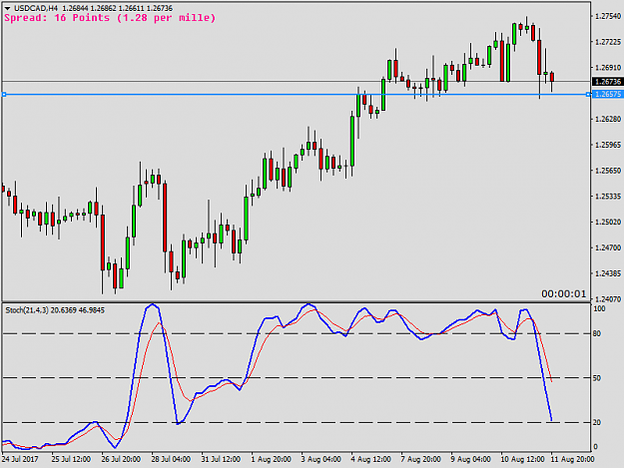Click the black current price label 1.26736
624x468 pixels.
click(x=608, y=82)
